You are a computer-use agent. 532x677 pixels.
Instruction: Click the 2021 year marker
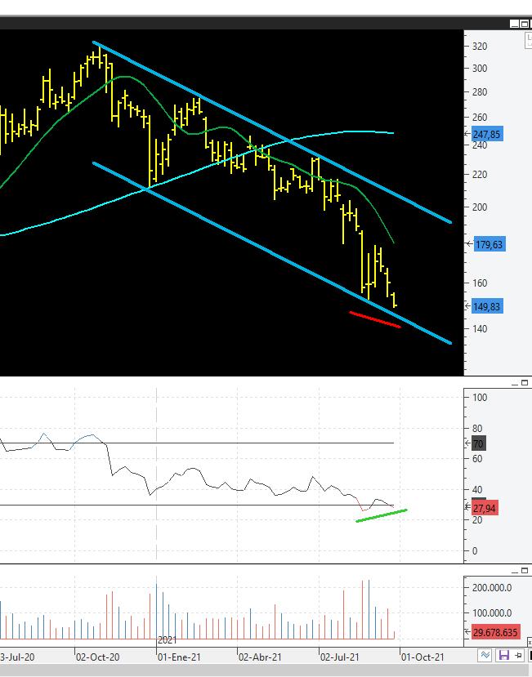click(x=168, y=640)
